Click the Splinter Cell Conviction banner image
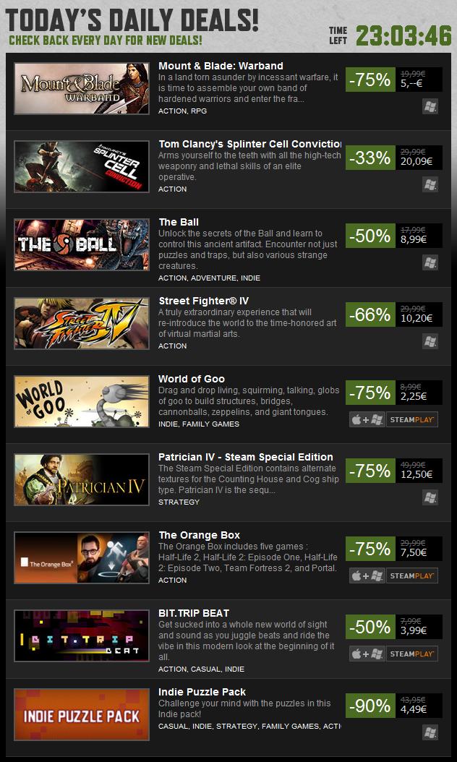This screenshot has width=457, height=762. 82,166
